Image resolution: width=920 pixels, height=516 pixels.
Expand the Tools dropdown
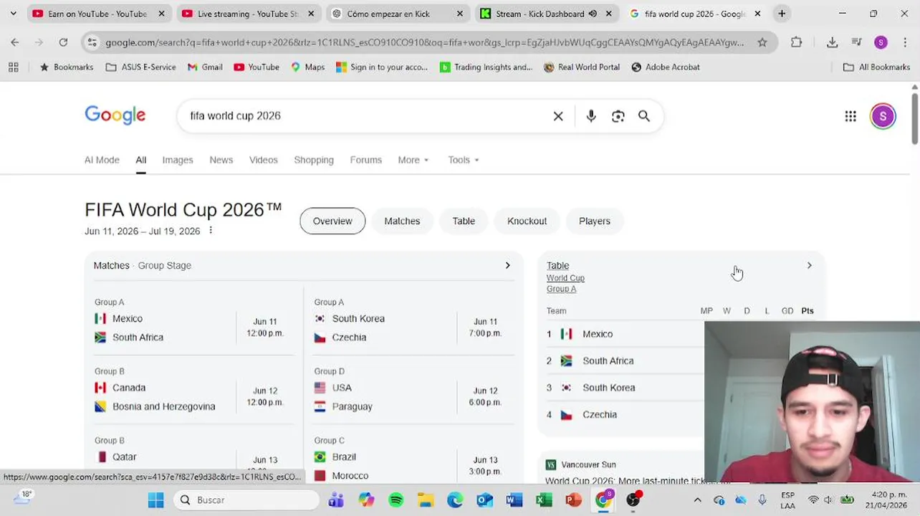coord(464,160)
